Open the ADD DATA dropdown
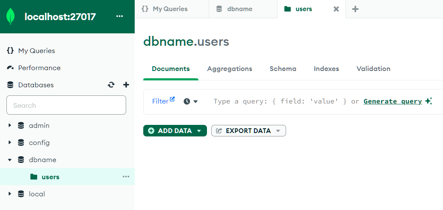This screenshot has width=443, height=210. click(175, 131)
